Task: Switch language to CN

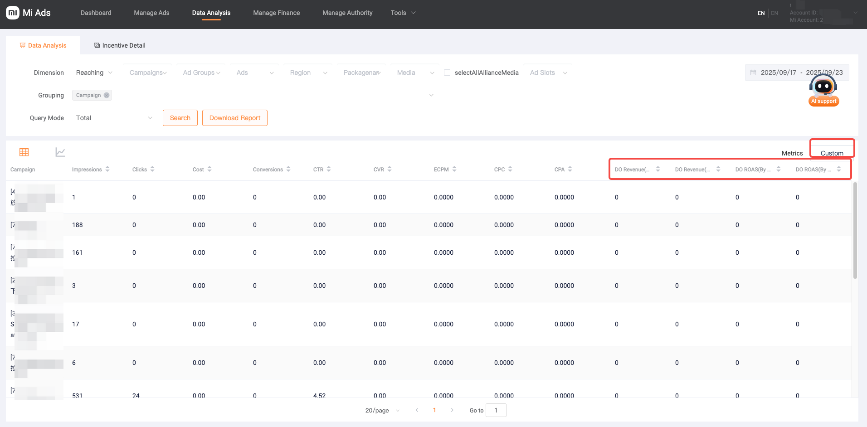Action: [x=774, y=13]
